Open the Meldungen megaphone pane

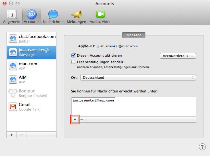pyautogui.click(x=77, y=17)
